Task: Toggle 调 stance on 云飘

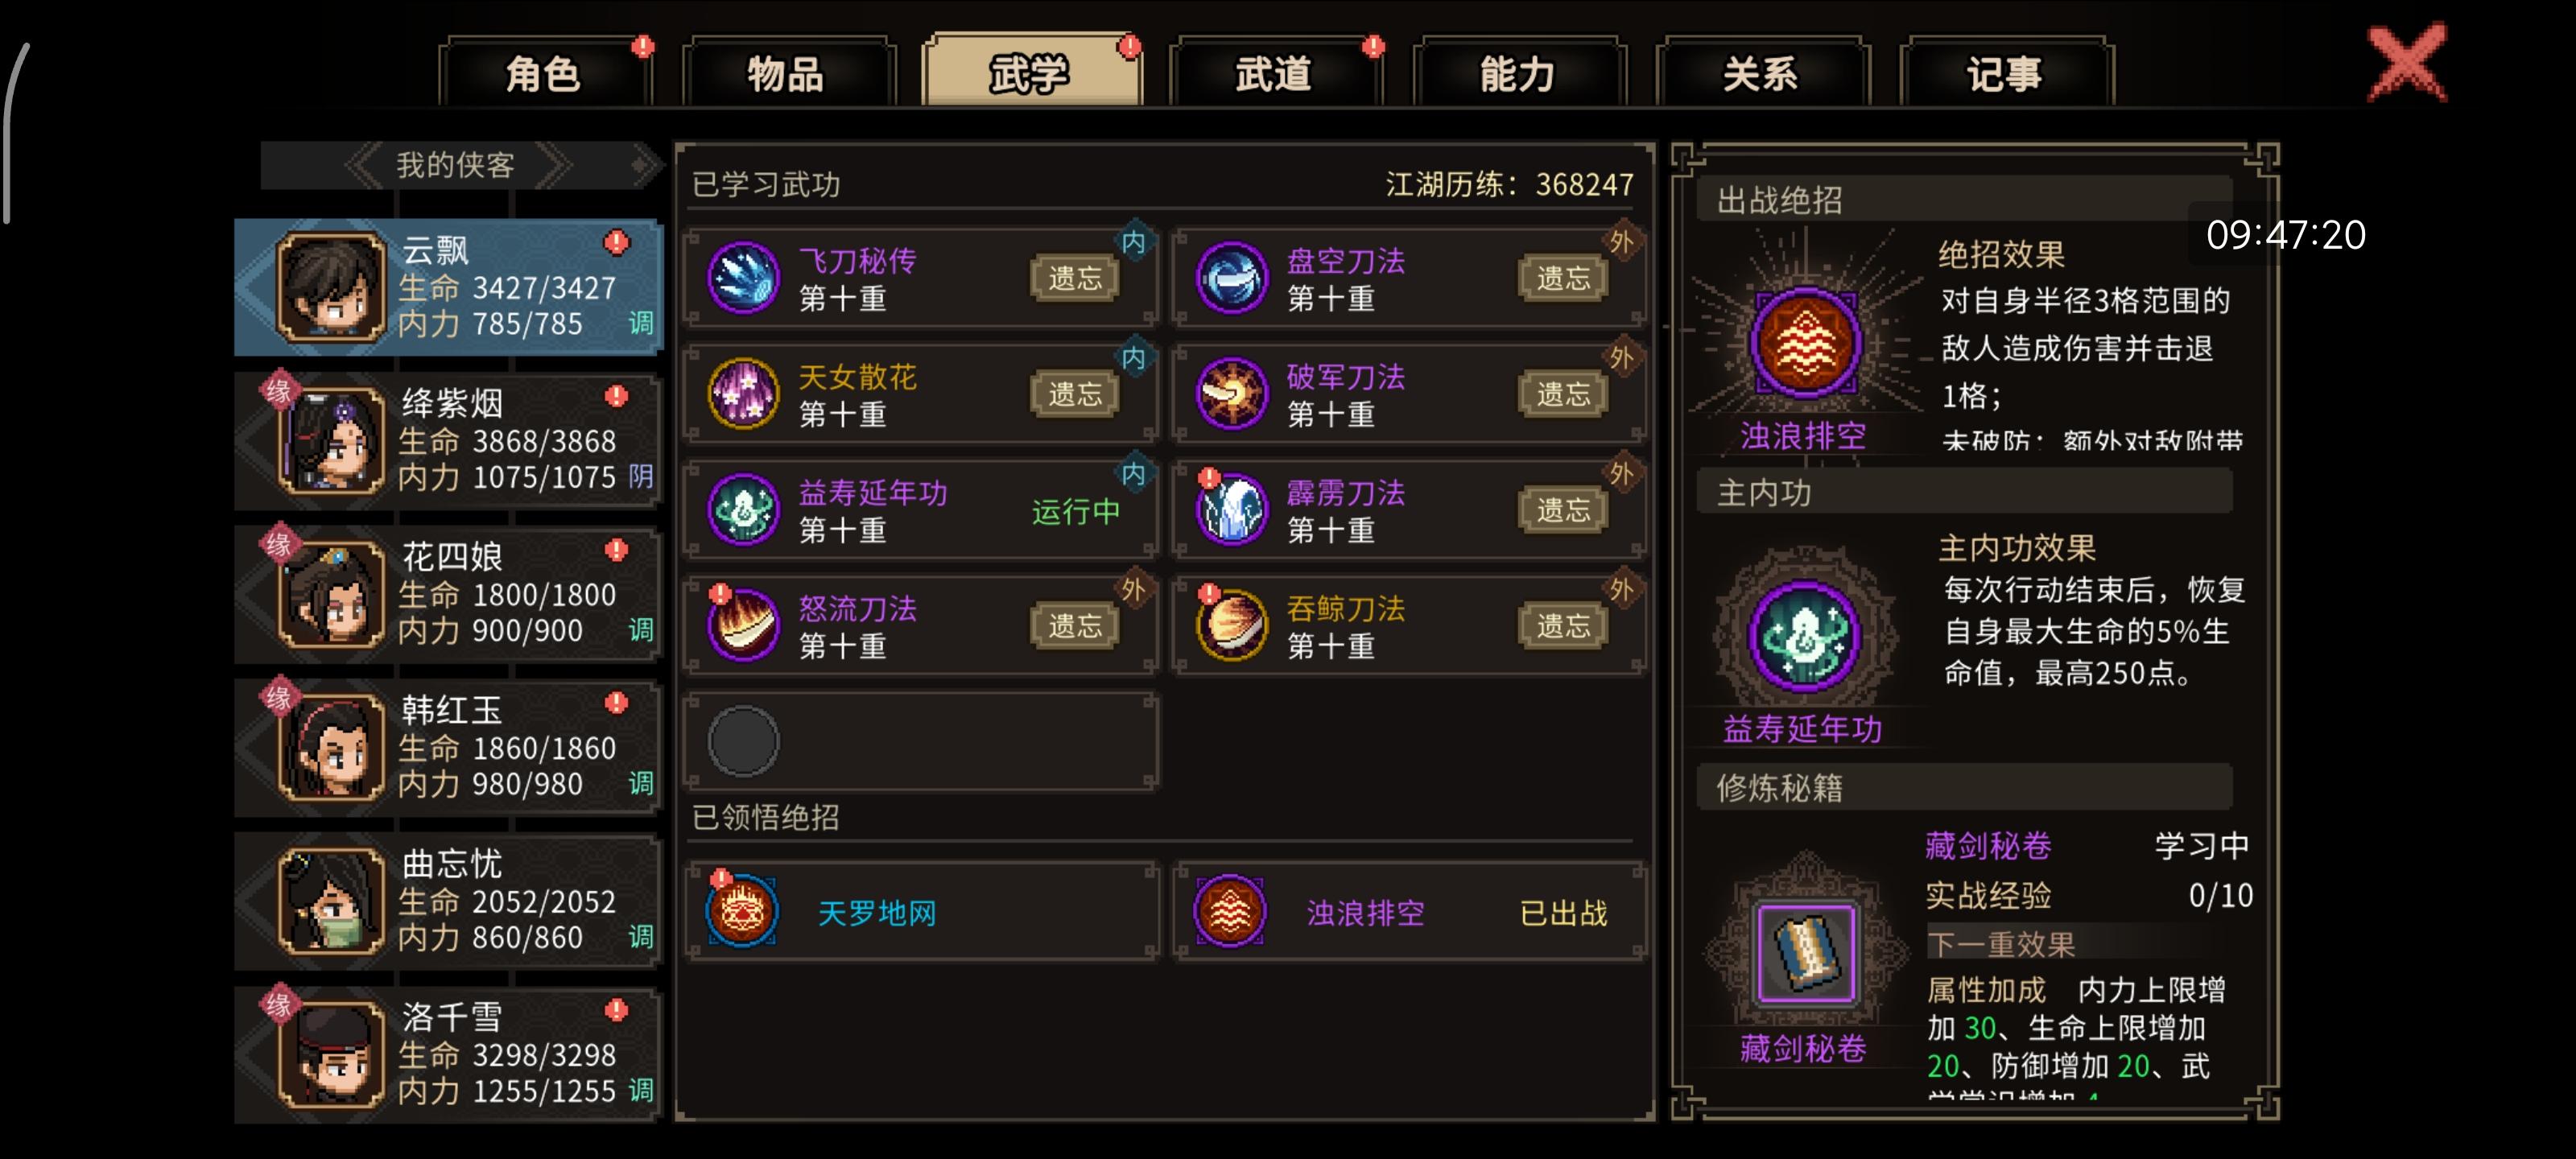Action: point(641,323)
